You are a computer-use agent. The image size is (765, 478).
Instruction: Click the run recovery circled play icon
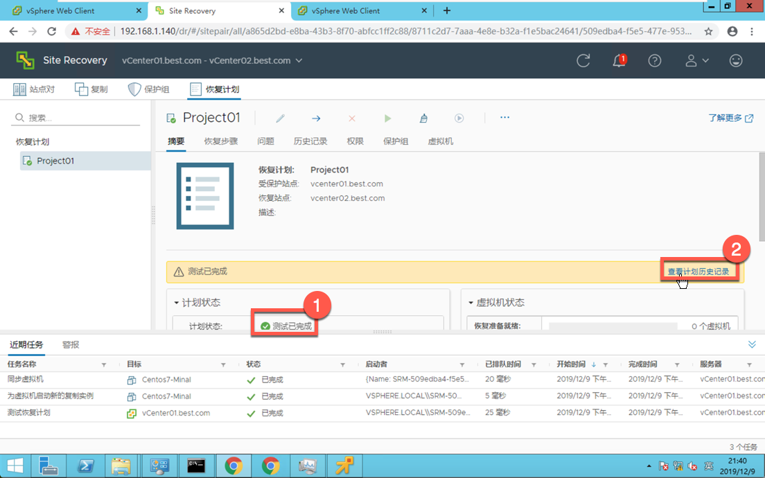click(459, 118)
